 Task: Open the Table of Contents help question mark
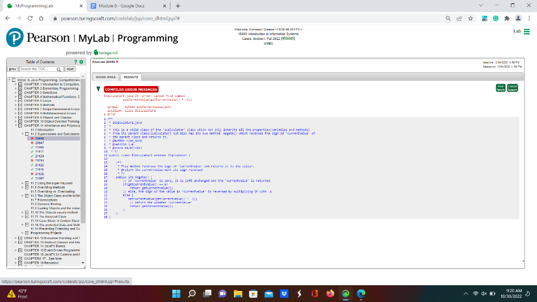click(x=76, y=62)
